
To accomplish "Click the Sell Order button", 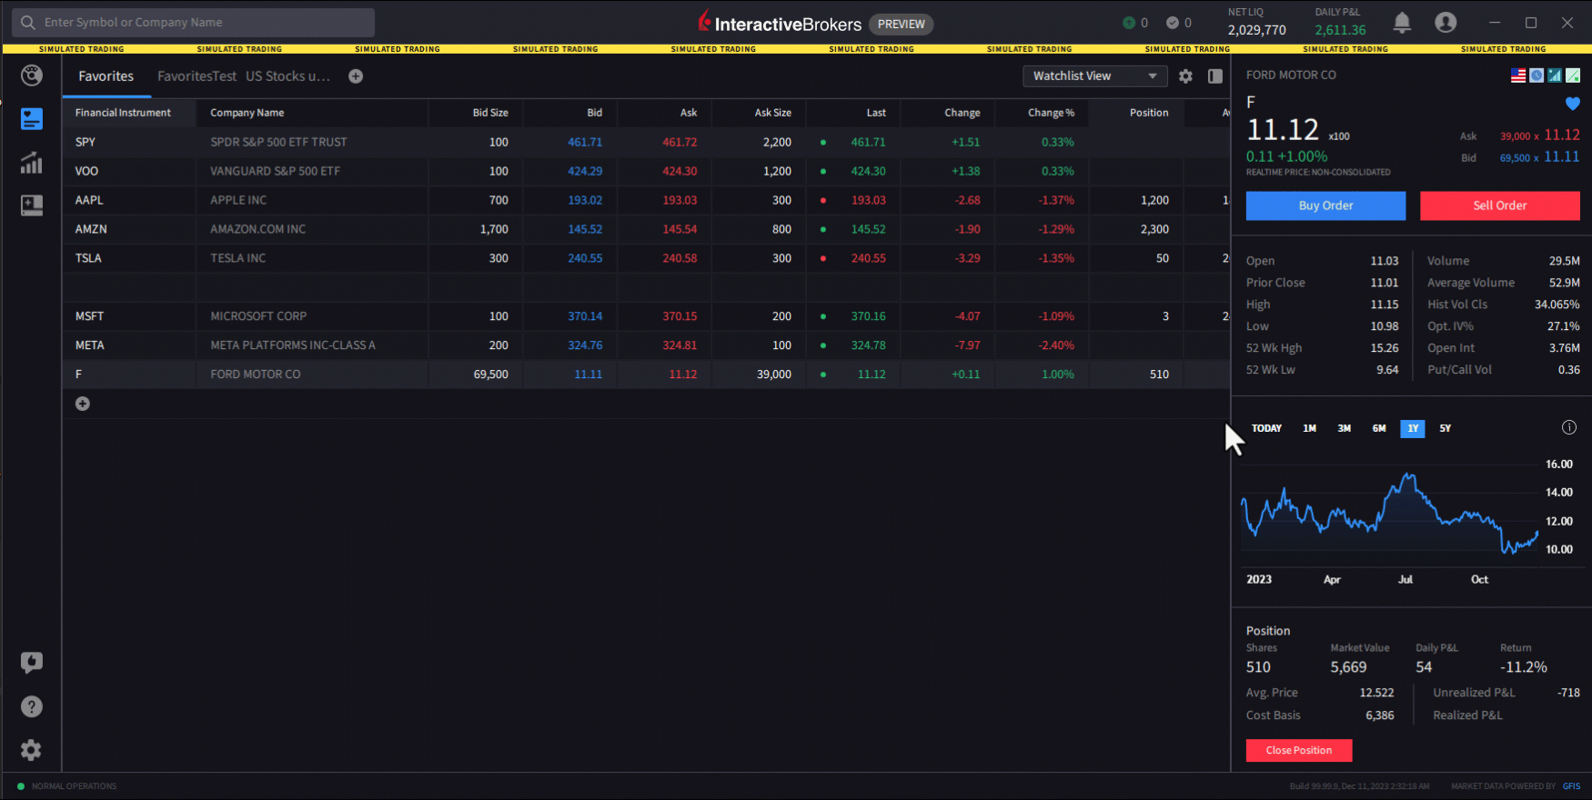I will [1500, 205].
